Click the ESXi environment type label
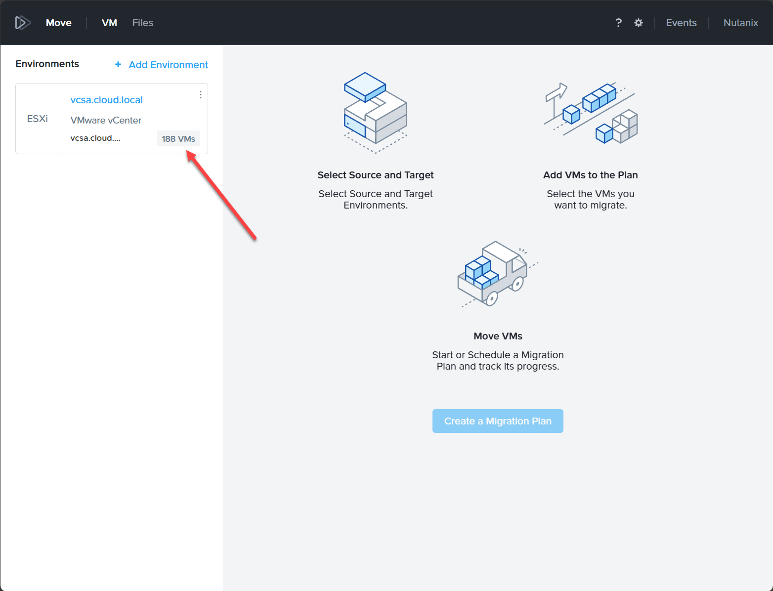This screenshot has width=773, height=591. (38, 119)
